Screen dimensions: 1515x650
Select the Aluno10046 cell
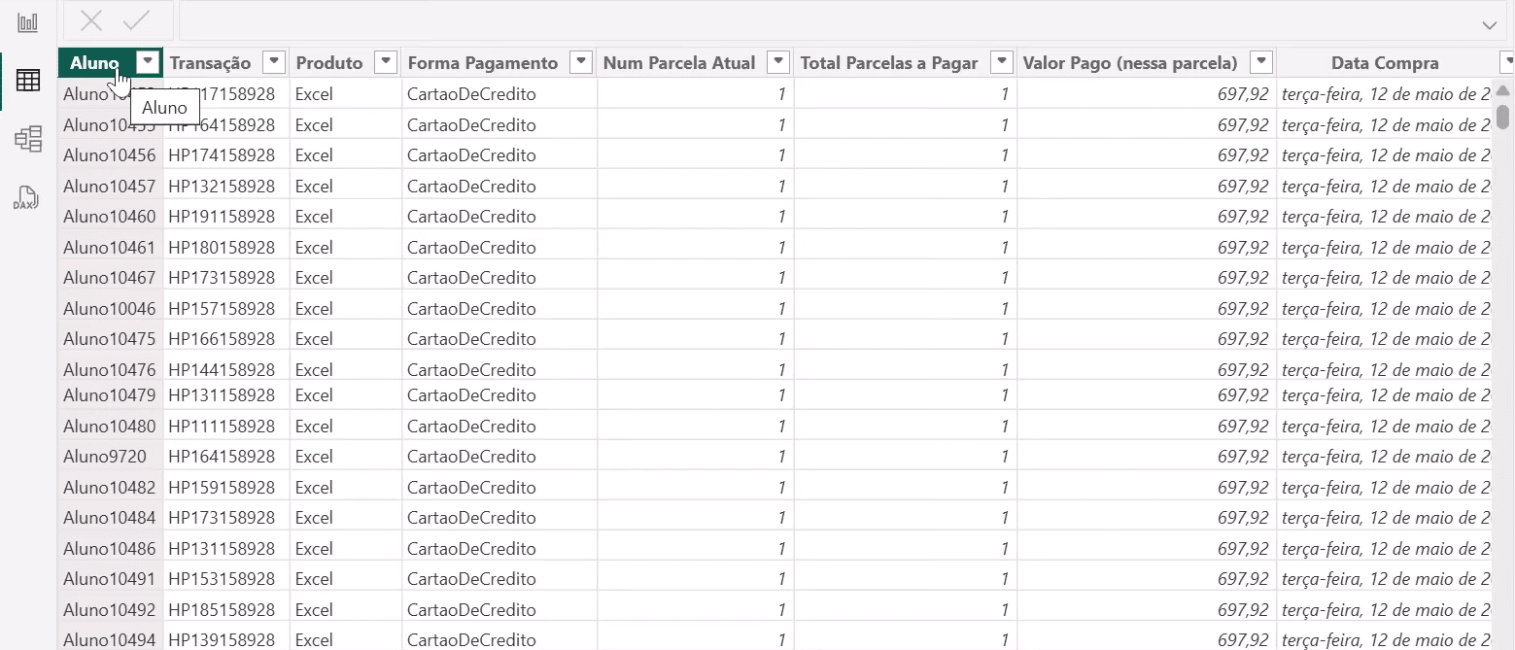pos(110,308)
